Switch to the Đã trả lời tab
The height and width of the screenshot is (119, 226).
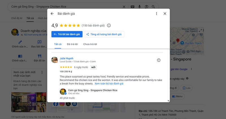(72, 44)
